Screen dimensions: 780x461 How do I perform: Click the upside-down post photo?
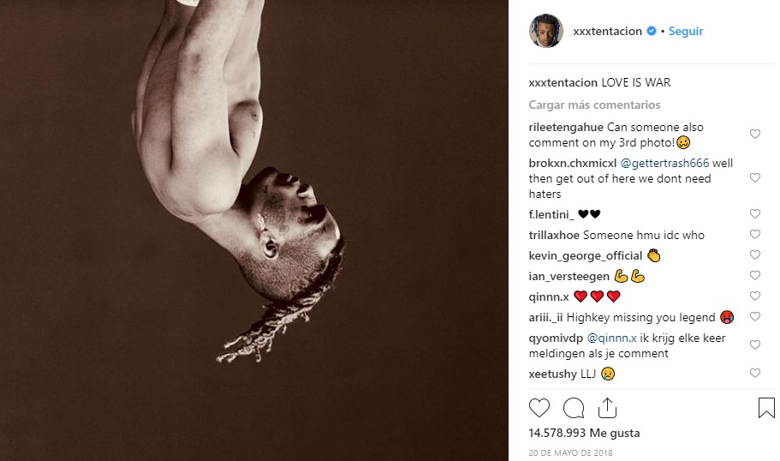click(x=254, y=230)
